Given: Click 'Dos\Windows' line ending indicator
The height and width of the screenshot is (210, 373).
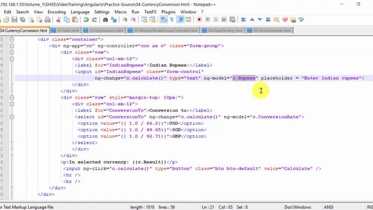Looking at the screenshot, I should point(298,207).
